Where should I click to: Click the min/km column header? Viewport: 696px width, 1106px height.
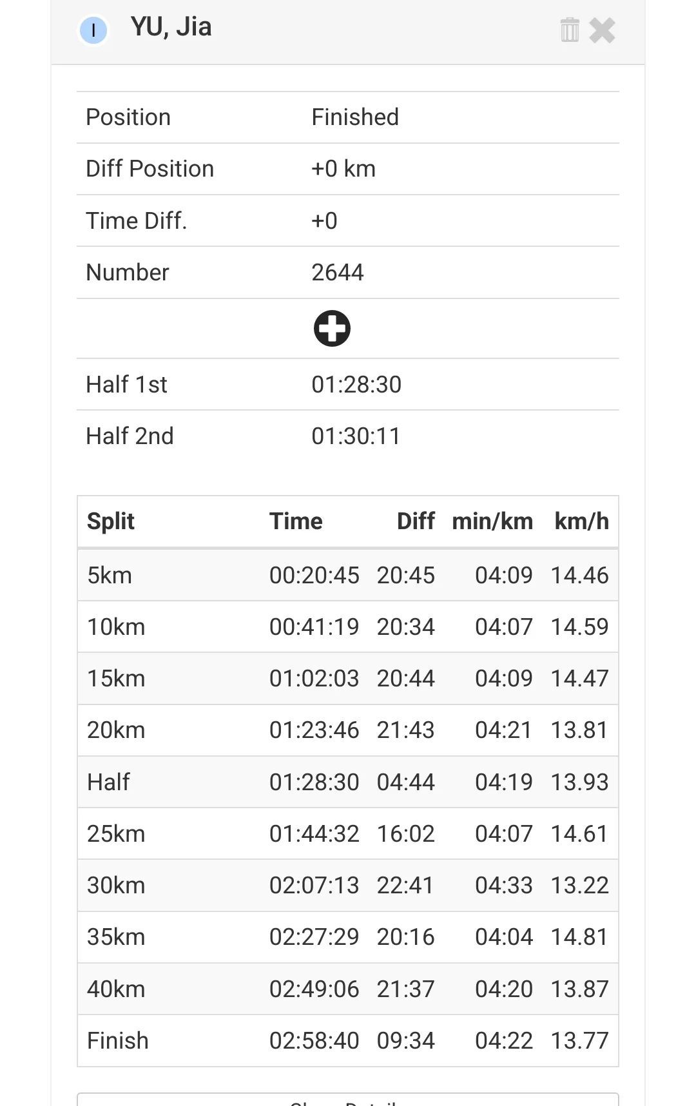click(x=492, y=521)
